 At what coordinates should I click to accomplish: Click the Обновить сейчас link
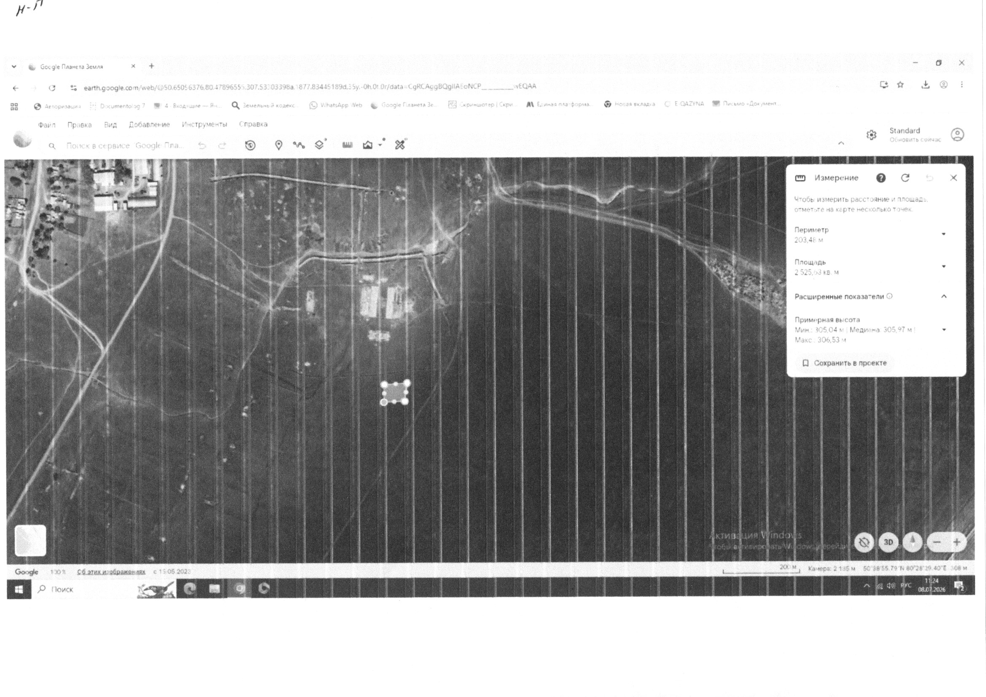click(915, 140)
